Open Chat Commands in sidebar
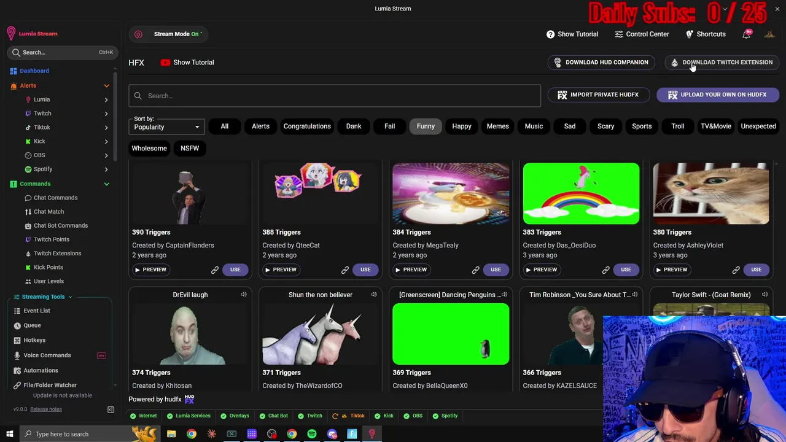The width and height of the screenshot is (786, 442). pyautogui.click(x=55, y=198)
